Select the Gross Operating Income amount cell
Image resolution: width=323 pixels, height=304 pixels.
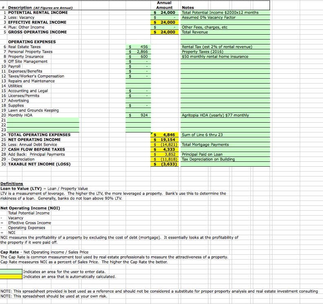pos(164,32)
